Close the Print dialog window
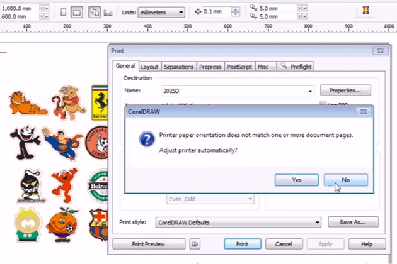Image resolution: width=397 pixels, height=264 pixels. click(380, 50)
